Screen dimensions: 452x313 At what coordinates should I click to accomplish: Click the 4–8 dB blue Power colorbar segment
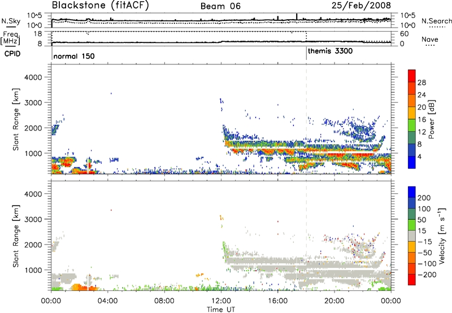pos(412,150)
